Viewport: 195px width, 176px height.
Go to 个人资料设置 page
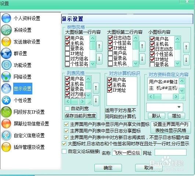(x=27, y=18)
